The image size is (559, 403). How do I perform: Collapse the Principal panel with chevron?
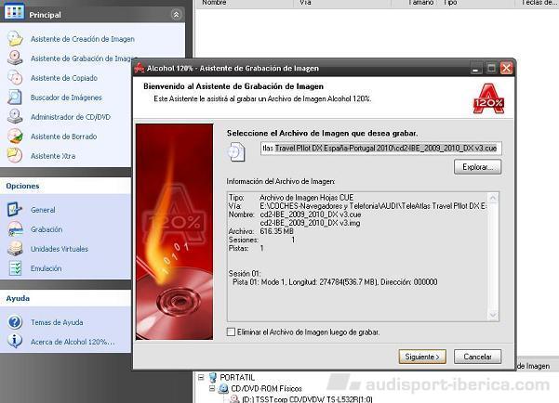[176, 15]
